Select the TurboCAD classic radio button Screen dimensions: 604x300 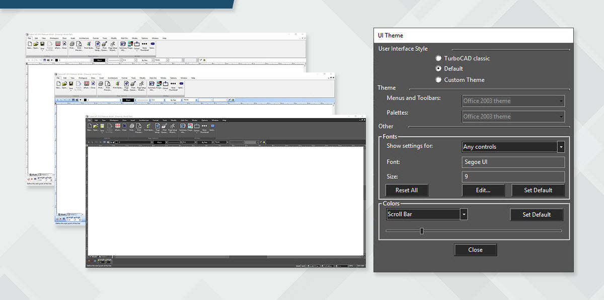439,58
